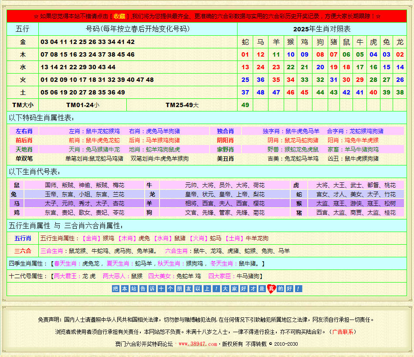Image resolution: width=414 pixels, height=357 pixels.
Task: Click the star at banner's left end
Action: [36, 16]
